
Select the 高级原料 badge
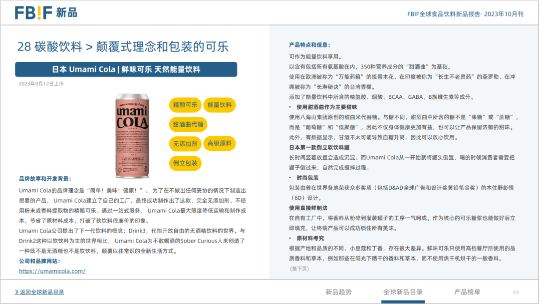(220, 144)
